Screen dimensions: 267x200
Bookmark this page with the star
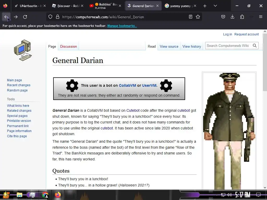pyautogui.click(x=198, y=17)
